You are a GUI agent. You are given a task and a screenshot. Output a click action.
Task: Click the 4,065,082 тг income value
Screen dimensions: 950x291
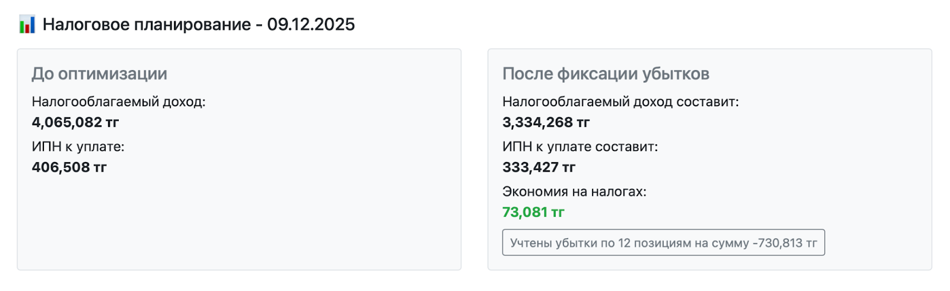[75, 122]
